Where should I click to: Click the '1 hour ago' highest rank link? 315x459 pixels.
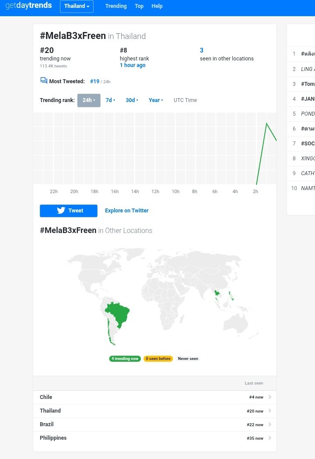point(133,65)
